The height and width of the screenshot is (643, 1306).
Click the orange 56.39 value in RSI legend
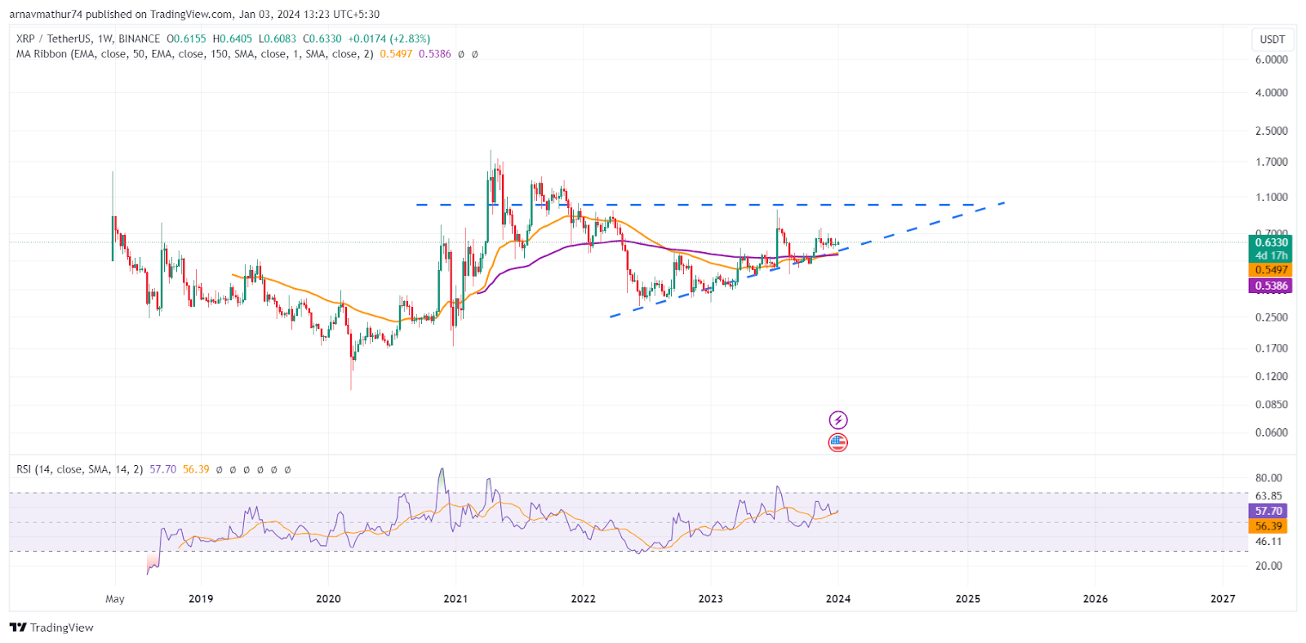pos(196,469)
